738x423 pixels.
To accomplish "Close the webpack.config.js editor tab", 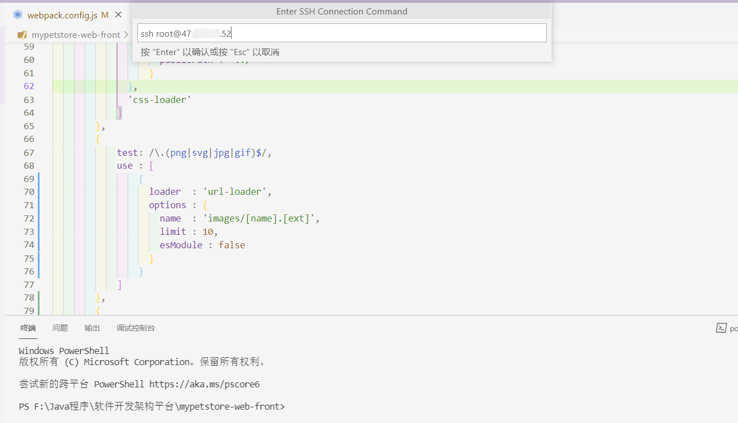I will tap(118, 15).
